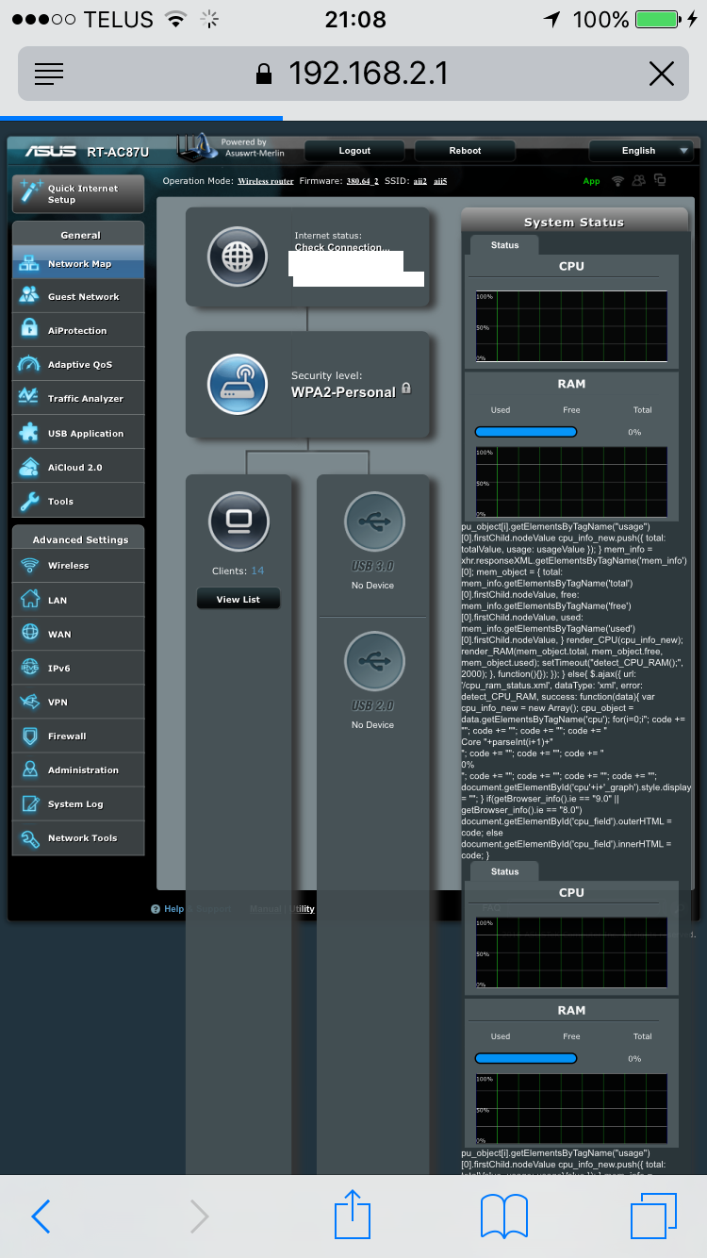Image resolution: width=707 pixels, height=1258 pixels.
Task: Select the lower Status tab
Action: (504, 871)
